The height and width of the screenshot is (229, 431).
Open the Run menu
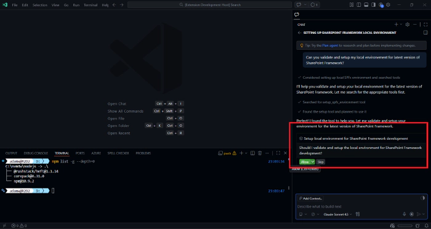[76, 5]
